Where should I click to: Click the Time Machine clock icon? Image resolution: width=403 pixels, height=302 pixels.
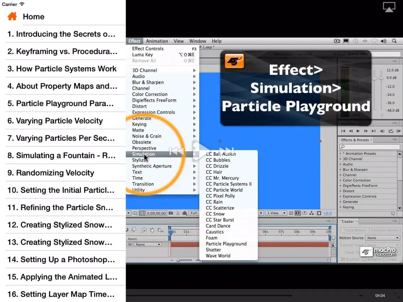click(355, 41)
